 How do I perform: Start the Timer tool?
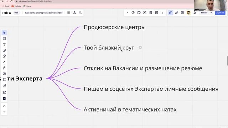(133, 13)
